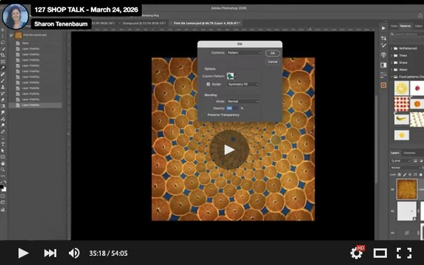Open the Symmetry Fill script dropdown
Viewport: 424px width, 265px height.
tap(243, 84)
